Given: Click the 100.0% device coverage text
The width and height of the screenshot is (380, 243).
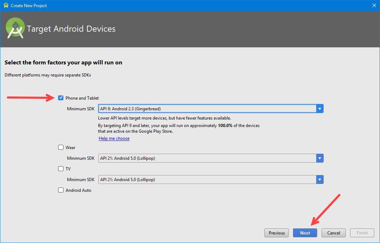Looking at the screenshot, I should (x=225, y=126).
